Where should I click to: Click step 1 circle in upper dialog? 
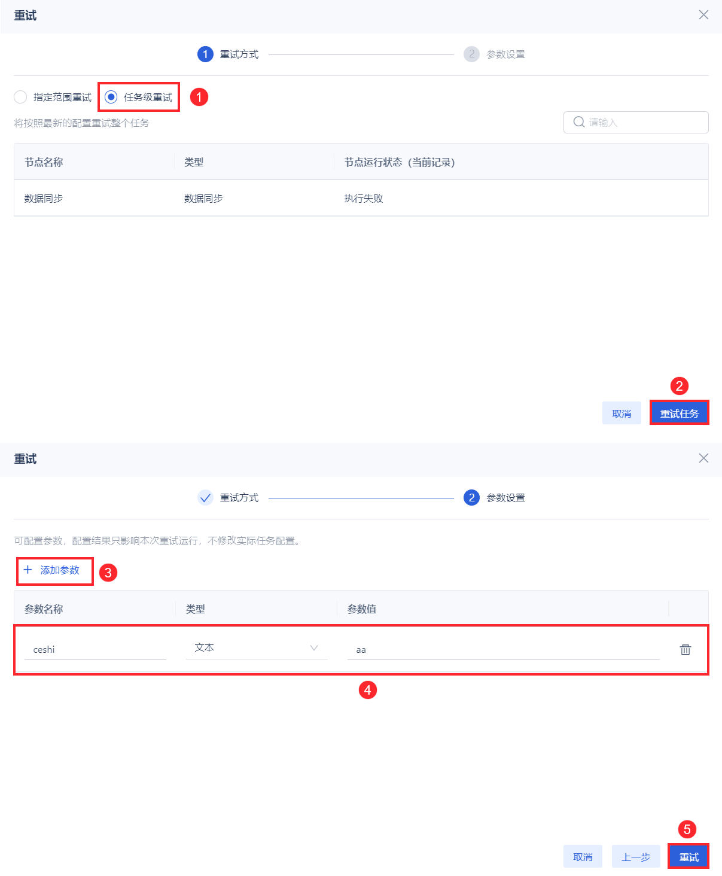[x=205, y=54]
